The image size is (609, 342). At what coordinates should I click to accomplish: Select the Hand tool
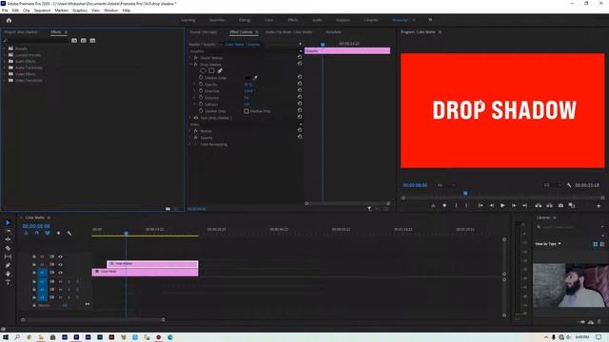point(8,274)
